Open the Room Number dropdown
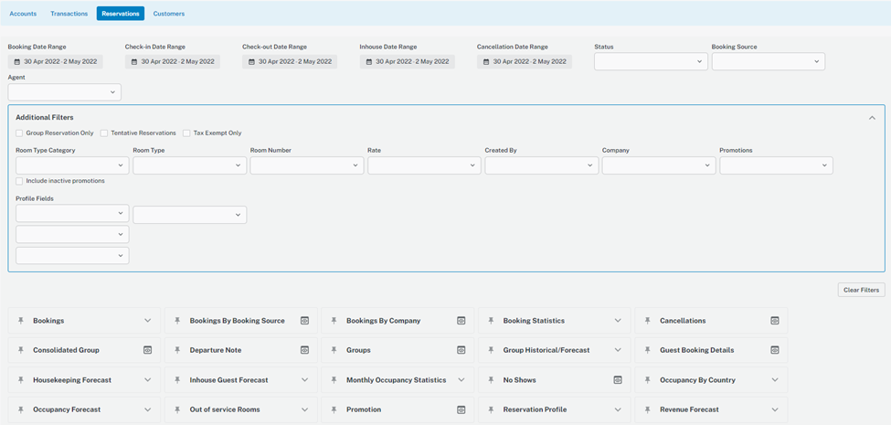 (307, 165)
